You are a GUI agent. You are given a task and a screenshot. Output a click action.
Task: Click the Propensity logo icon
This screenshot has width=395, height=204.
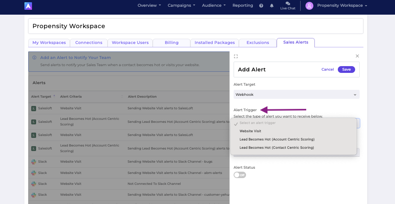pyautogui.click(x=28, y=6)
